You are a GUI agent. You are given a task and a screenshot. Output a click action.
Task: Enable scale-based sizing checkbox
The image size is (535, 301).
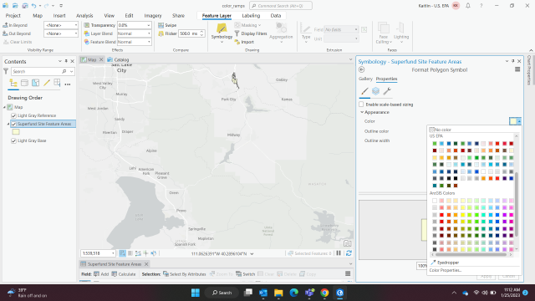pyautogui.click(x=361, y=104)
